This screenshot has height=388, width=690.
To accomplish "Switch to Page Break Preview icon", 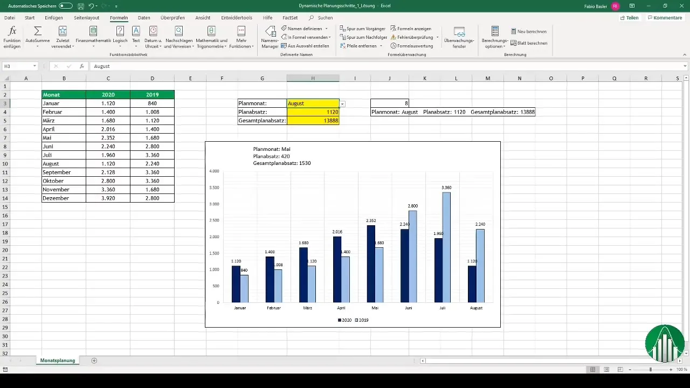I will coord(620,370).
